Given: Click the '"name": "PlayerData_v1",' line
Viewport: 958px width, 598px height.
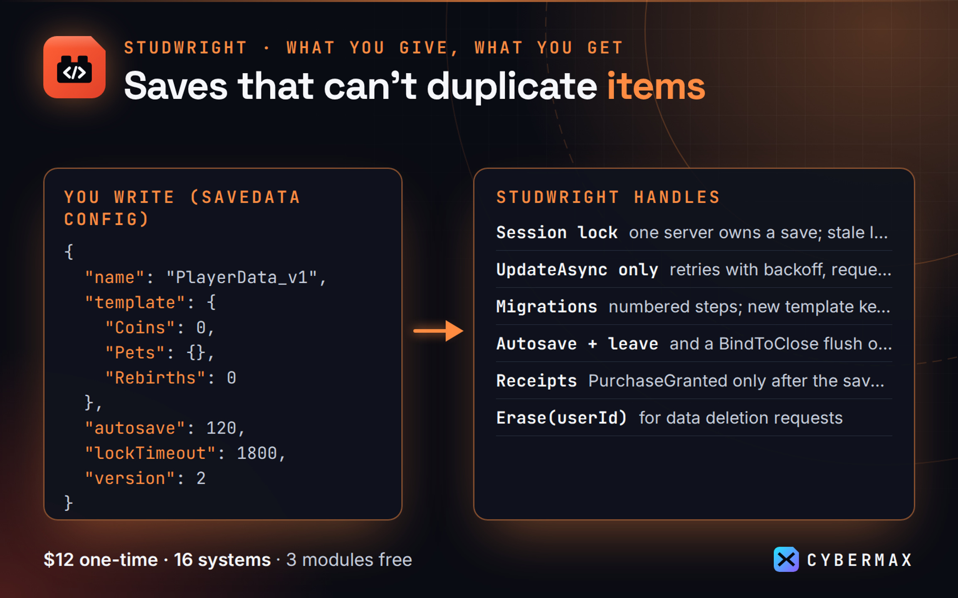Looking at the screenshot, I should tap(206, 277).
